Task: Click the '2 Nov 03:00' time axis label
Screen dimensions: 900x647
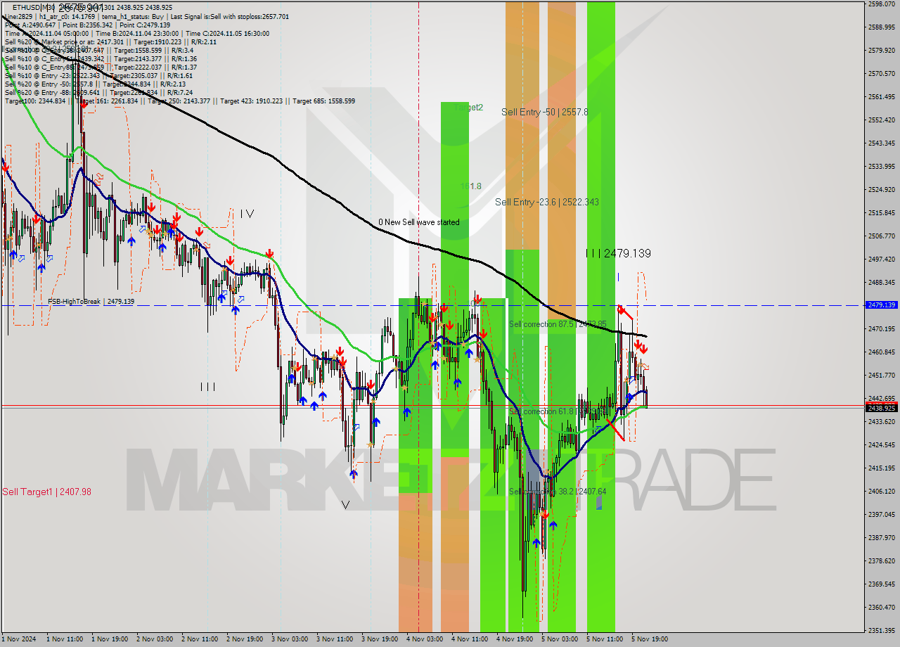Action: (155, 639)
